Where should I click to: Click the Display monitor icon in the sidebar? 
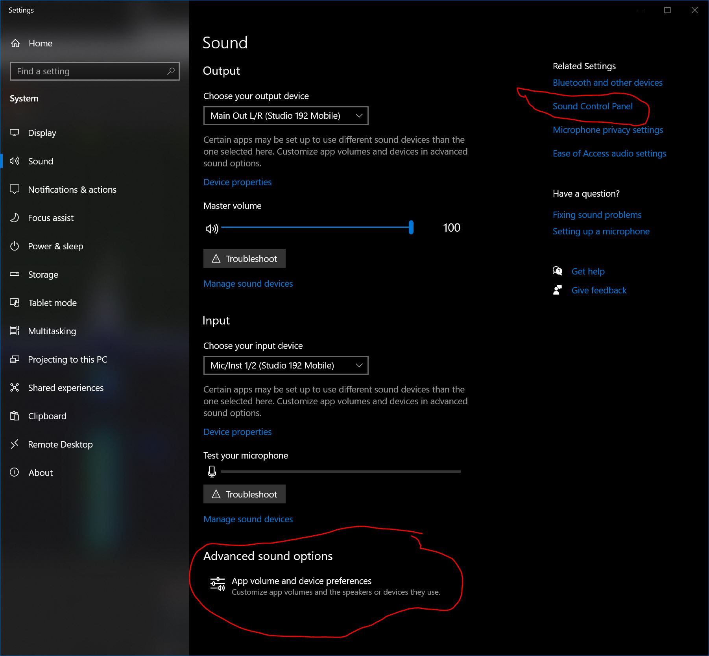[x=15, y=133]
